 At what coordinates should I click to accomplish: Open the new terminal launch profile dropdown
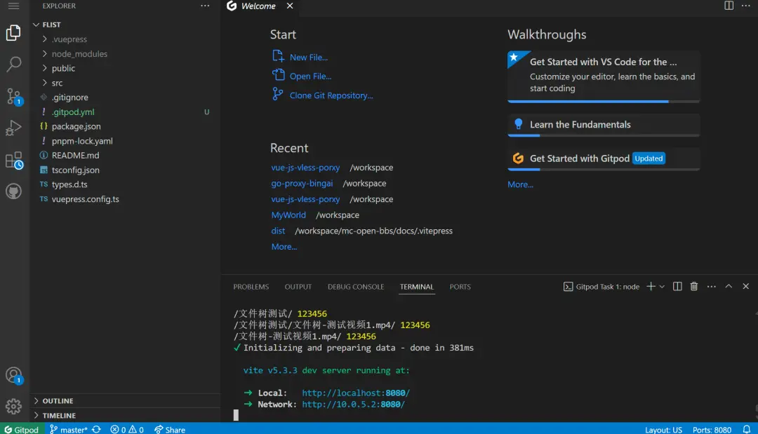coord(662,287)
